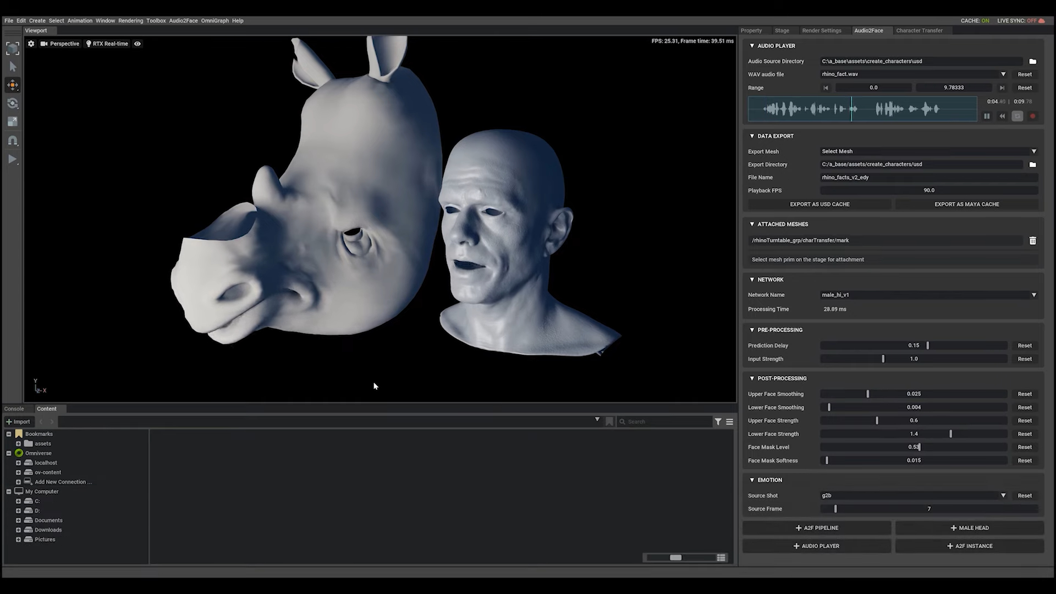Add an A2F Pipeline
The image size is (1056, 594).
pos(817,528)
